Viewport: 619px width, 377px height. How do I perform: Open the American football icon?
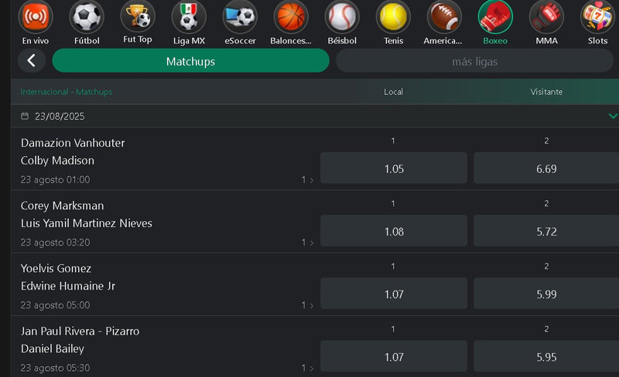click(x=444, y=16)
